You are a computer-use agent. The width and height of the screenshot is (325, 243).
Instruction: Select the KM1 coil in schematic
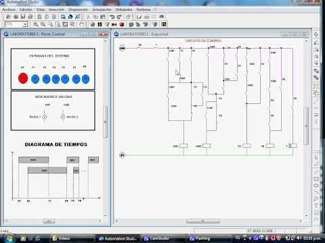tap(183, 146)
